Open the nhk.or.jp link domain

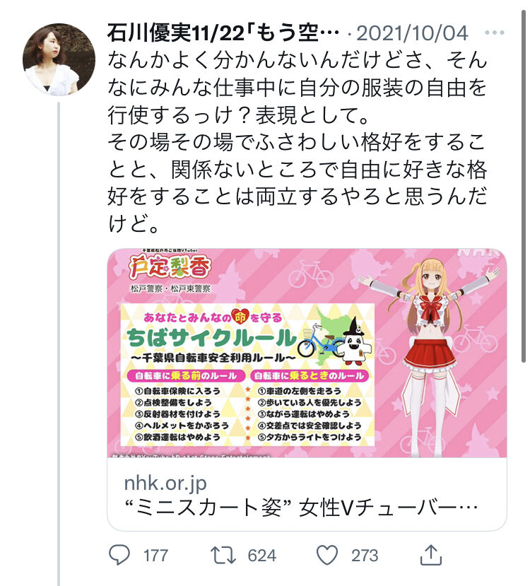tap(165, 484)
